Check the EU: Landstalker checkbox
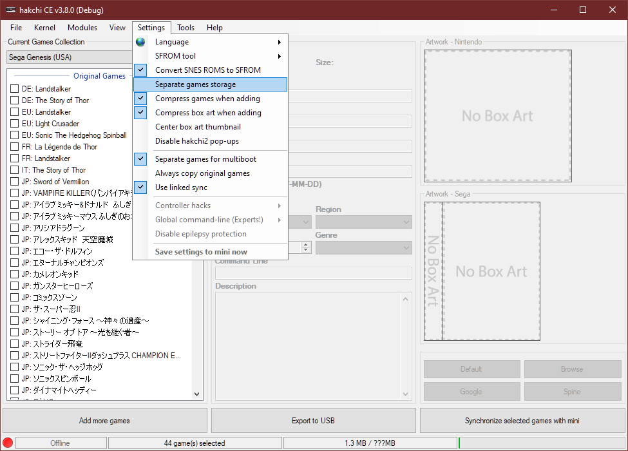Screen dimensions: 628x451 tap(14, 112)
